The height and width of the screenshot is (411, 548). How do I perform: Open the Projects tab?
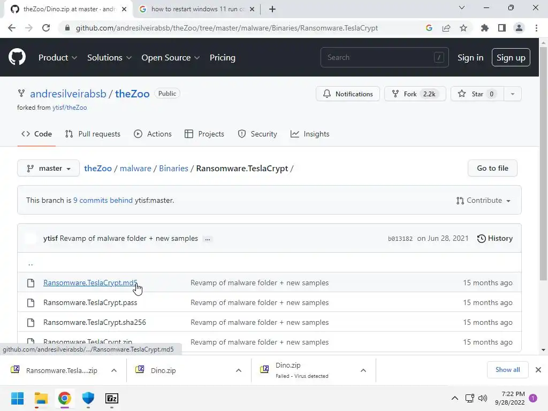point(204,134)
